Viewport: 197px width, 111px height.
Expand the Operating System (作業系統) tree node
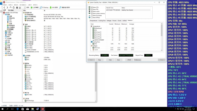tap(4, 33)
